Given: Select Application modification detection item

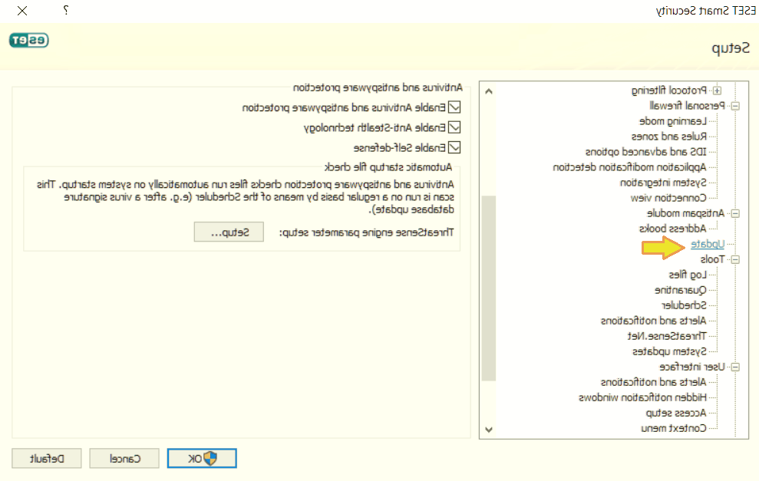Looking at the screenshot, I should pyautogui.click(x=629, y=167).
